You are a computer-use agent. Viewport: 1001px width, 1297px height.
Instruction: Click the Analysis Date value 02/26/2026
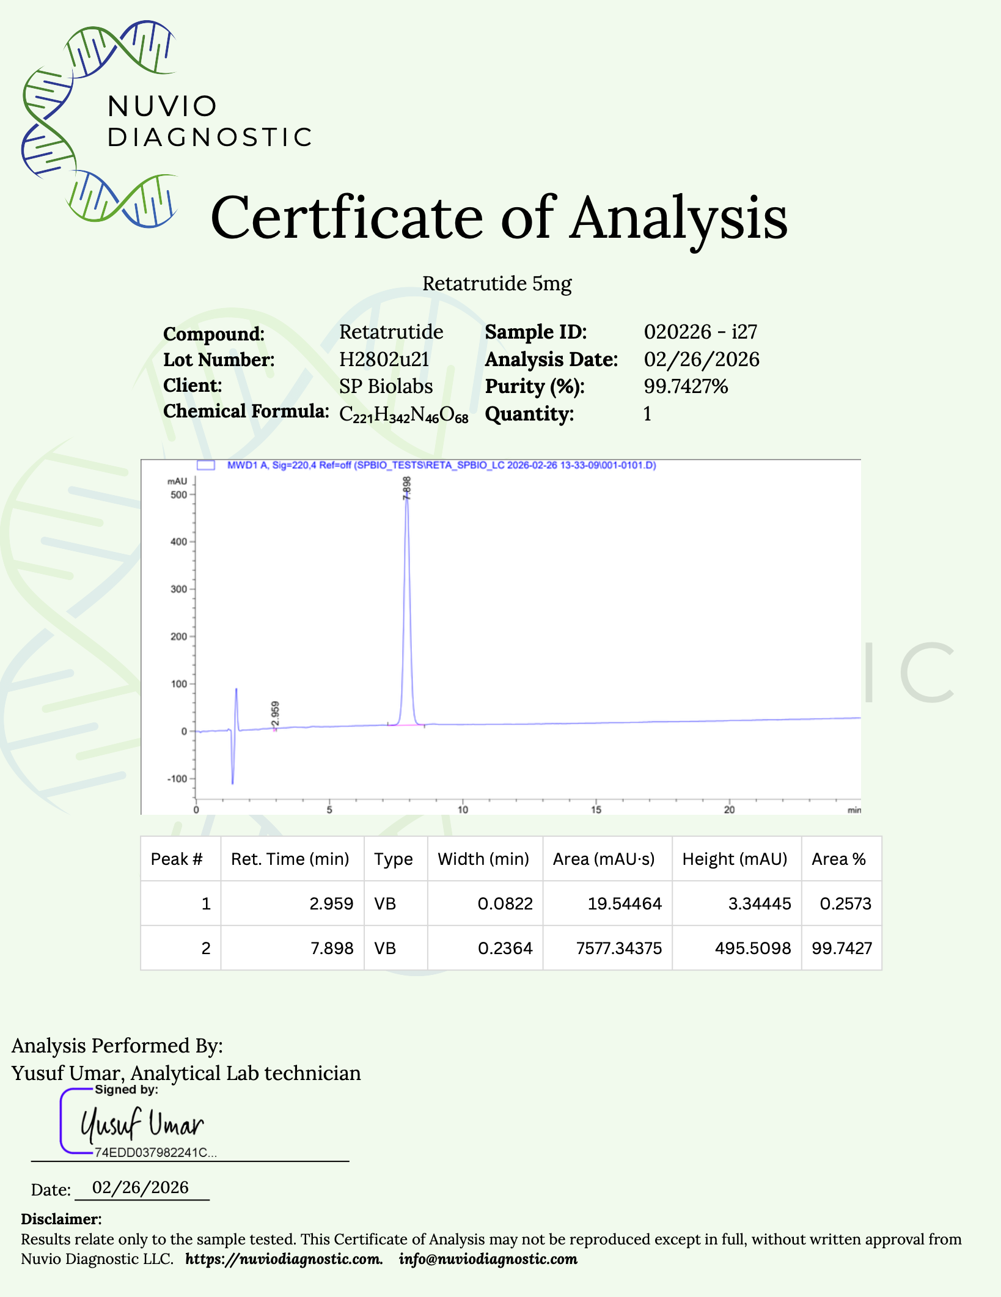point(702,359)
